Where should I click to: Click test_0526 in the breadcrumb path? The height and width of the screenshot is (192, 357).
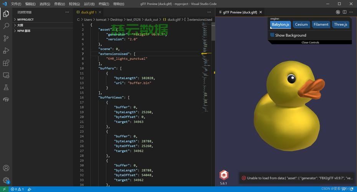point(134,20)
